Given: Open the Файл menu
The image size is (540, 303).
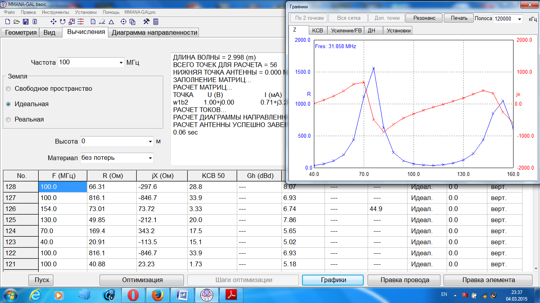Looking at the screenshot, I should point(9,12).
